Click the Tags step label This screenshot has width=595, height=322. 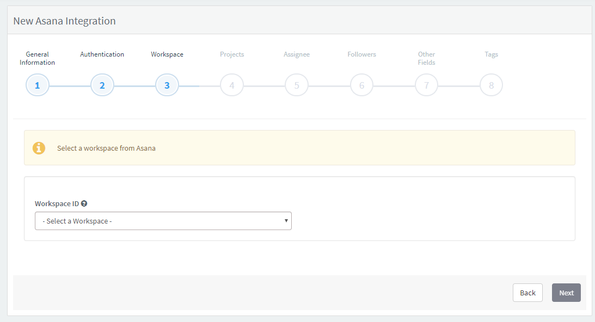(x=492, y=54)
